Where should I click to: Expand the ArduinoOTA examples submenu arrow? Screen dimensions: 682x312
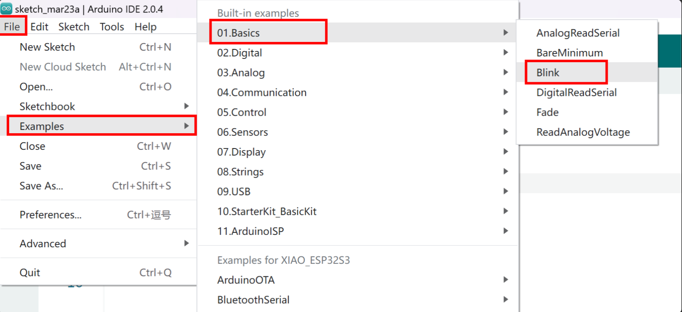click(506, 280)
